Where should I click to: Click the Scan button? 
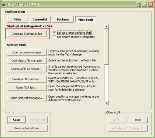click(17, 120)
